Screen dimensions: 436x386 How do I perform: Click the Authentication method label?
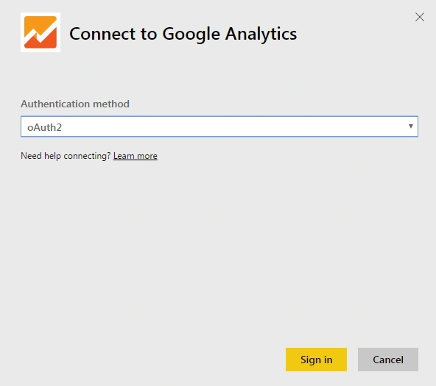tap(75, 104)
